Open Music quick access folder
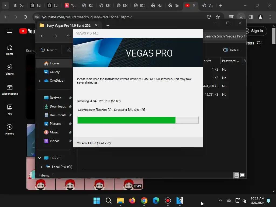 pos(54,132)
